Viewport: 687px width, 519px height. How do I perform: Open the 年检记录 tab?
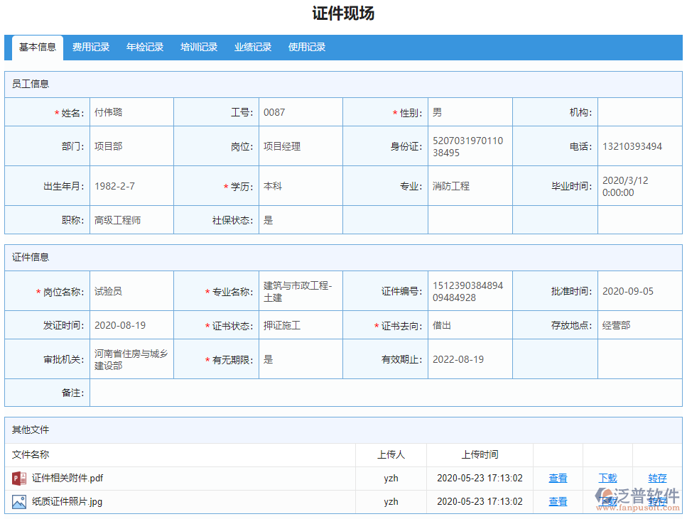(x=144, y=47)
